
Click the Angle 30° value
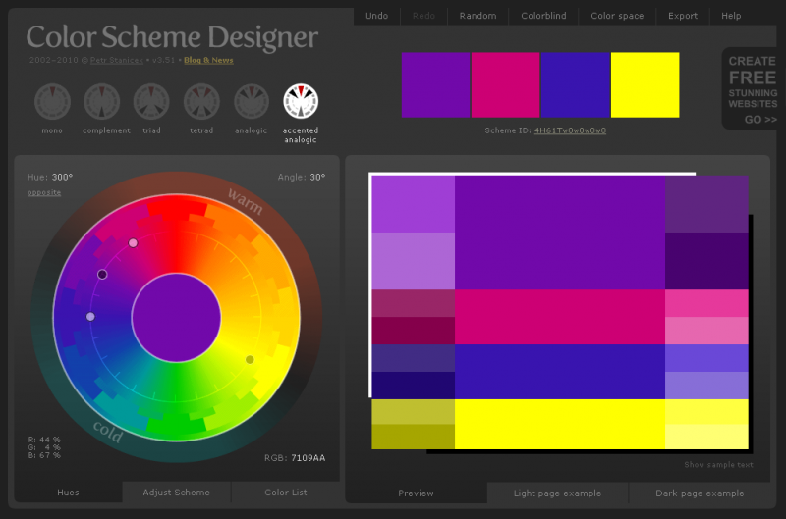coord(317,178)
